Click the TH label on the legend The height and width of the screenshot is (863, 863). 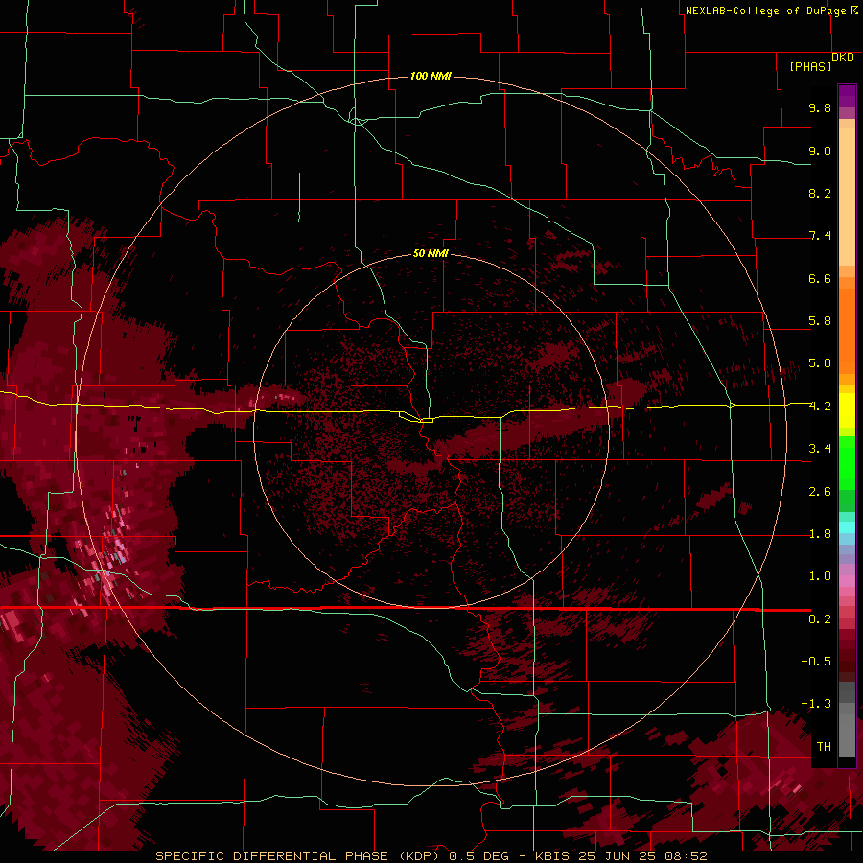point(824,747)
